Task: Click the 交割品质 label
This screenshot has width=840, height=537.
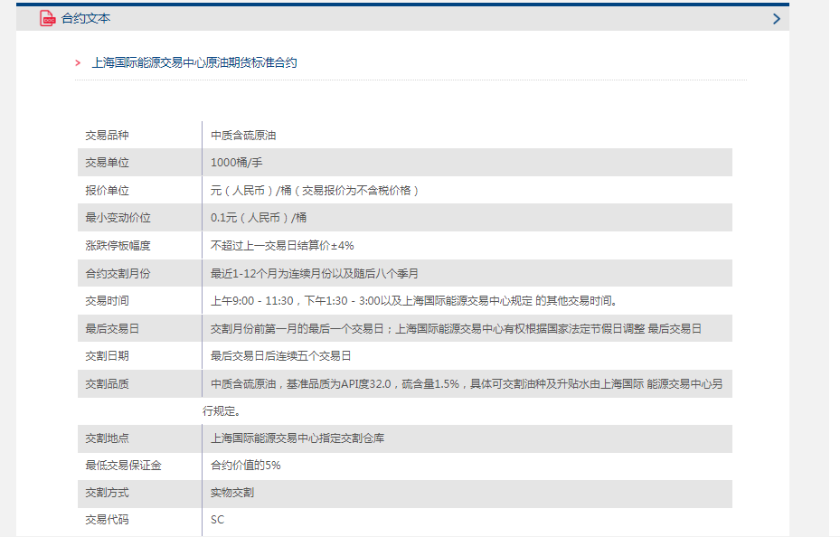Action: point(107,384)
